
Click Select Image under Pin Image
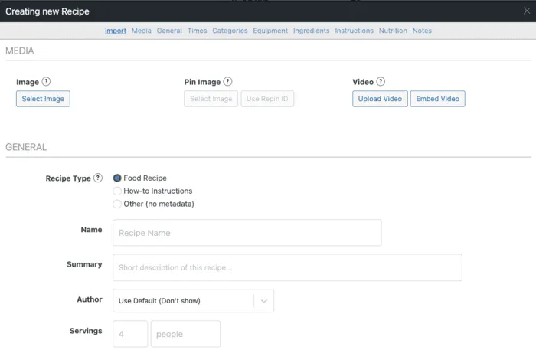[211, 99]
